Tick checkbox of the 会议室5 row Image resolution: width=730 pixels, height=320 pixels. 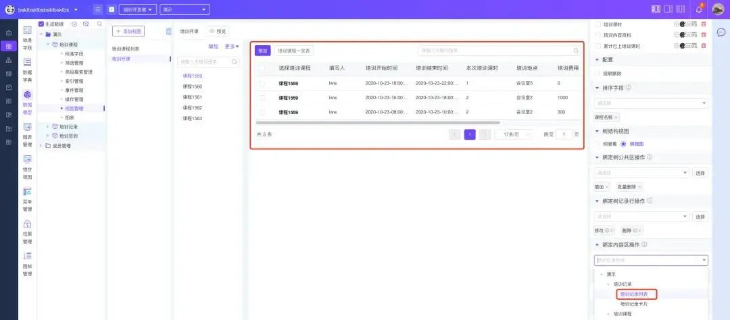pyautogui.click(x=262, y=83)
